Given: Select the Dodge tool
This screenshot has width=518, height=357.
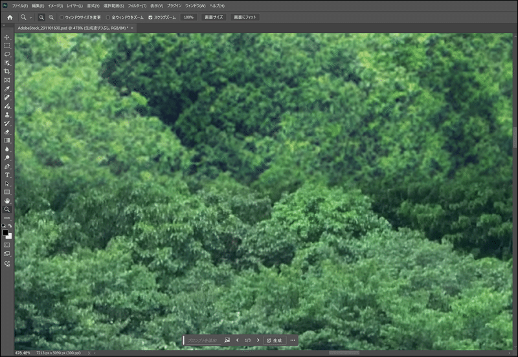Looking at the screenshot, I should coord(7,157).
